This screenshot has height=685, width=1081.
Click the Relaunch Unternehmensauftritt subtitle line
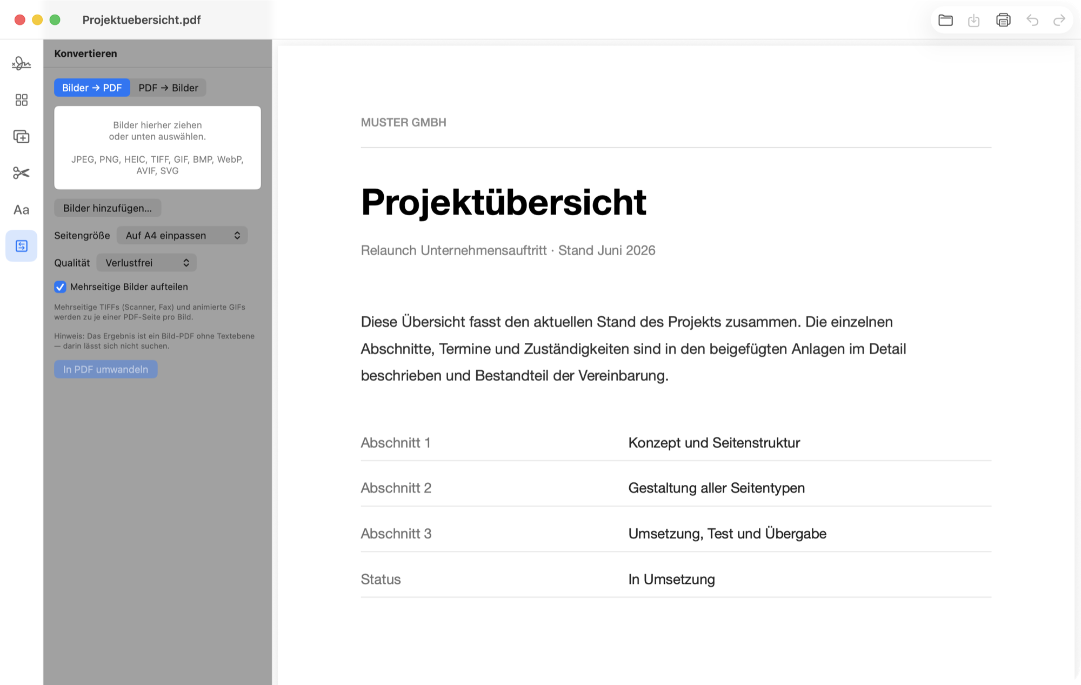[508, 250]
